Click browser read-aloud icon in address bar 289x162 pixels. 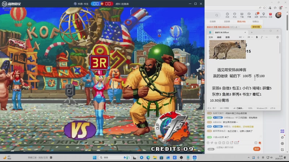pyautogui.click(x=260, y=8)
